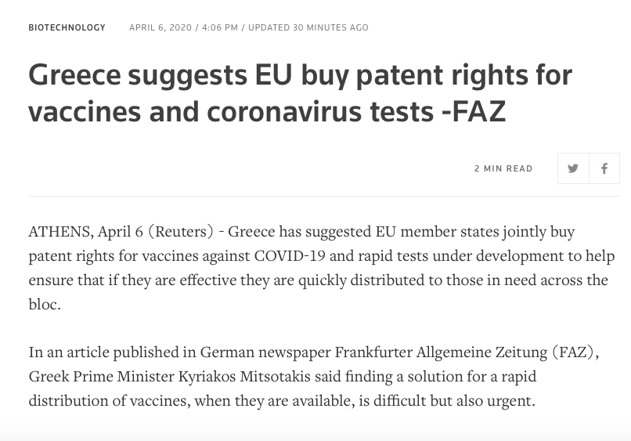
Task: Share the article on Twitter
Action: point(573,168)
